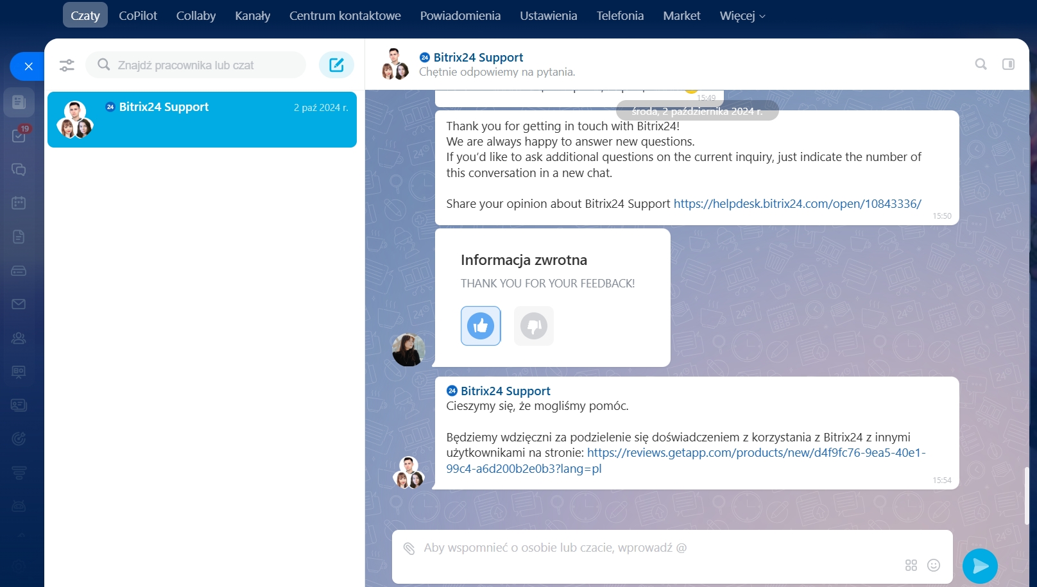Search within the Bitrix24 Support conversation
This screenshot has height=587, width=1037.
981,64
